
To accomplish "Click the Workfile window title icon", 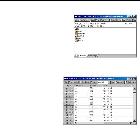I will point(76,16).
